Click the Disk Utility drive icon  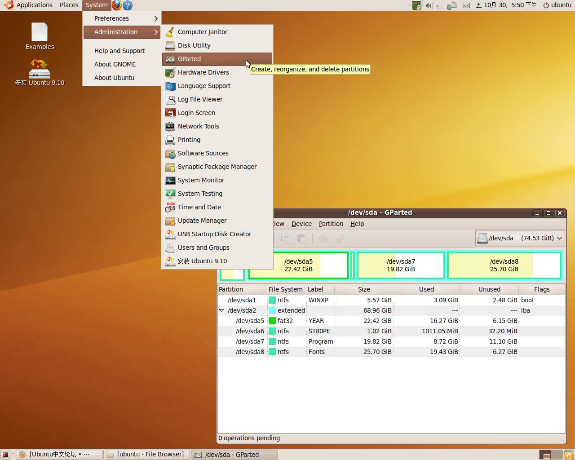coord(170,45)
